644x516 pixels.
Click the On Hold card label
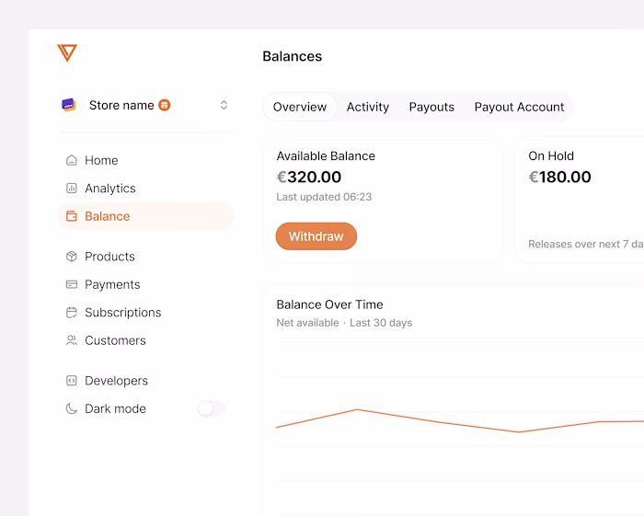coord(551,156)
